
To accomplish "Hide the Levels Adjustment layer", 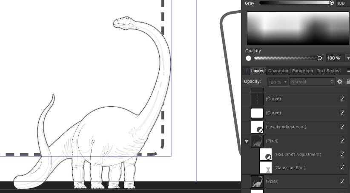I will pos(342,127).
